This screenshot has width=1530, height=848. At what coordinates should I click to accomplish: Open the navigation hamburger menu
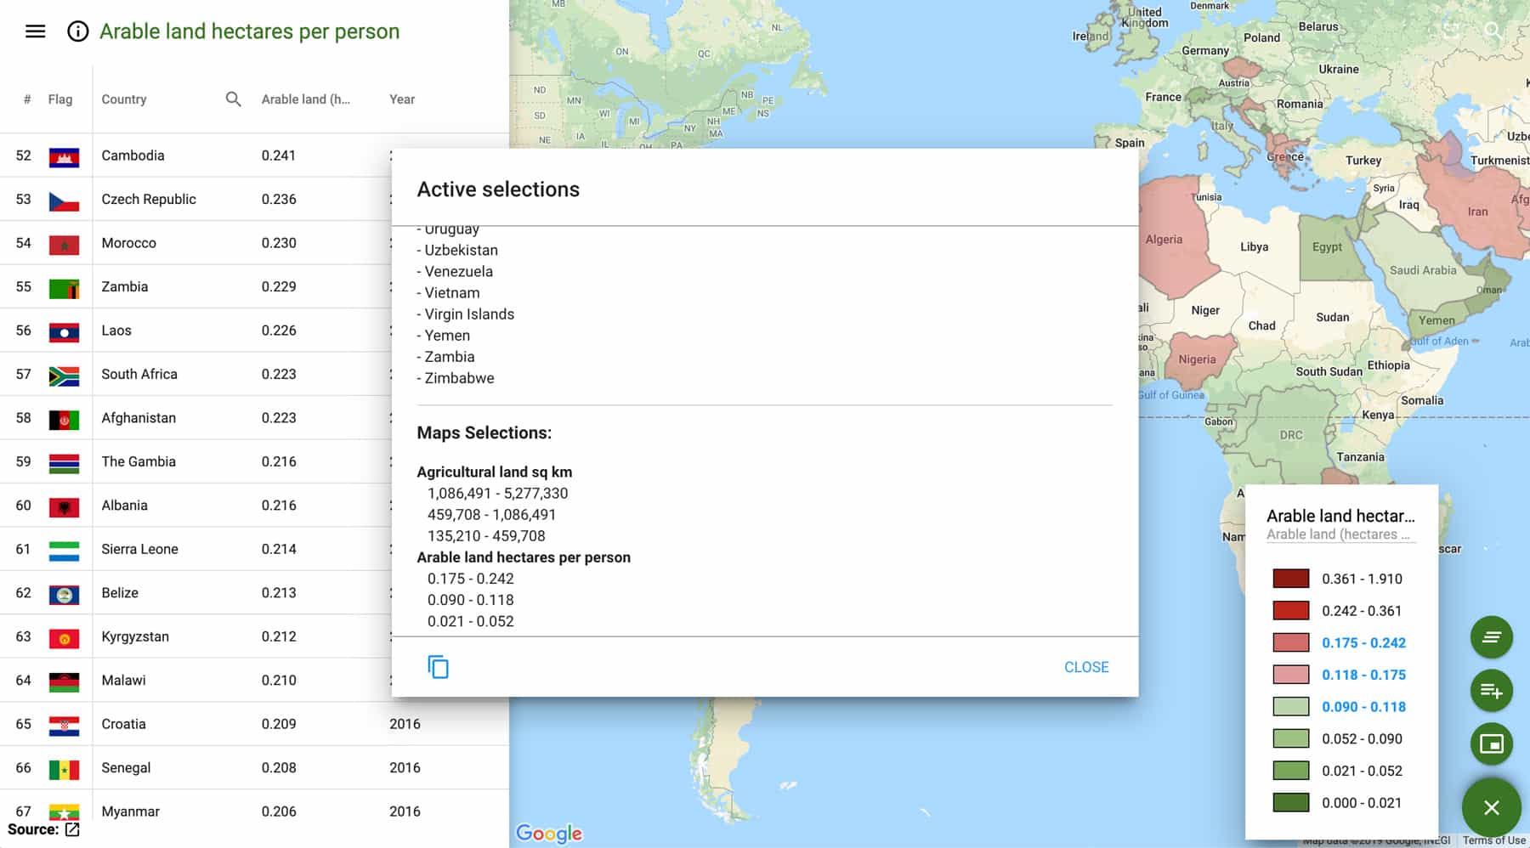click(34, 31)
